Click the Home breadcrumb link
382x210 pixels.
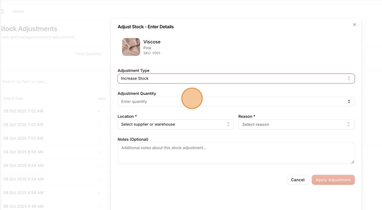(18, 11)
